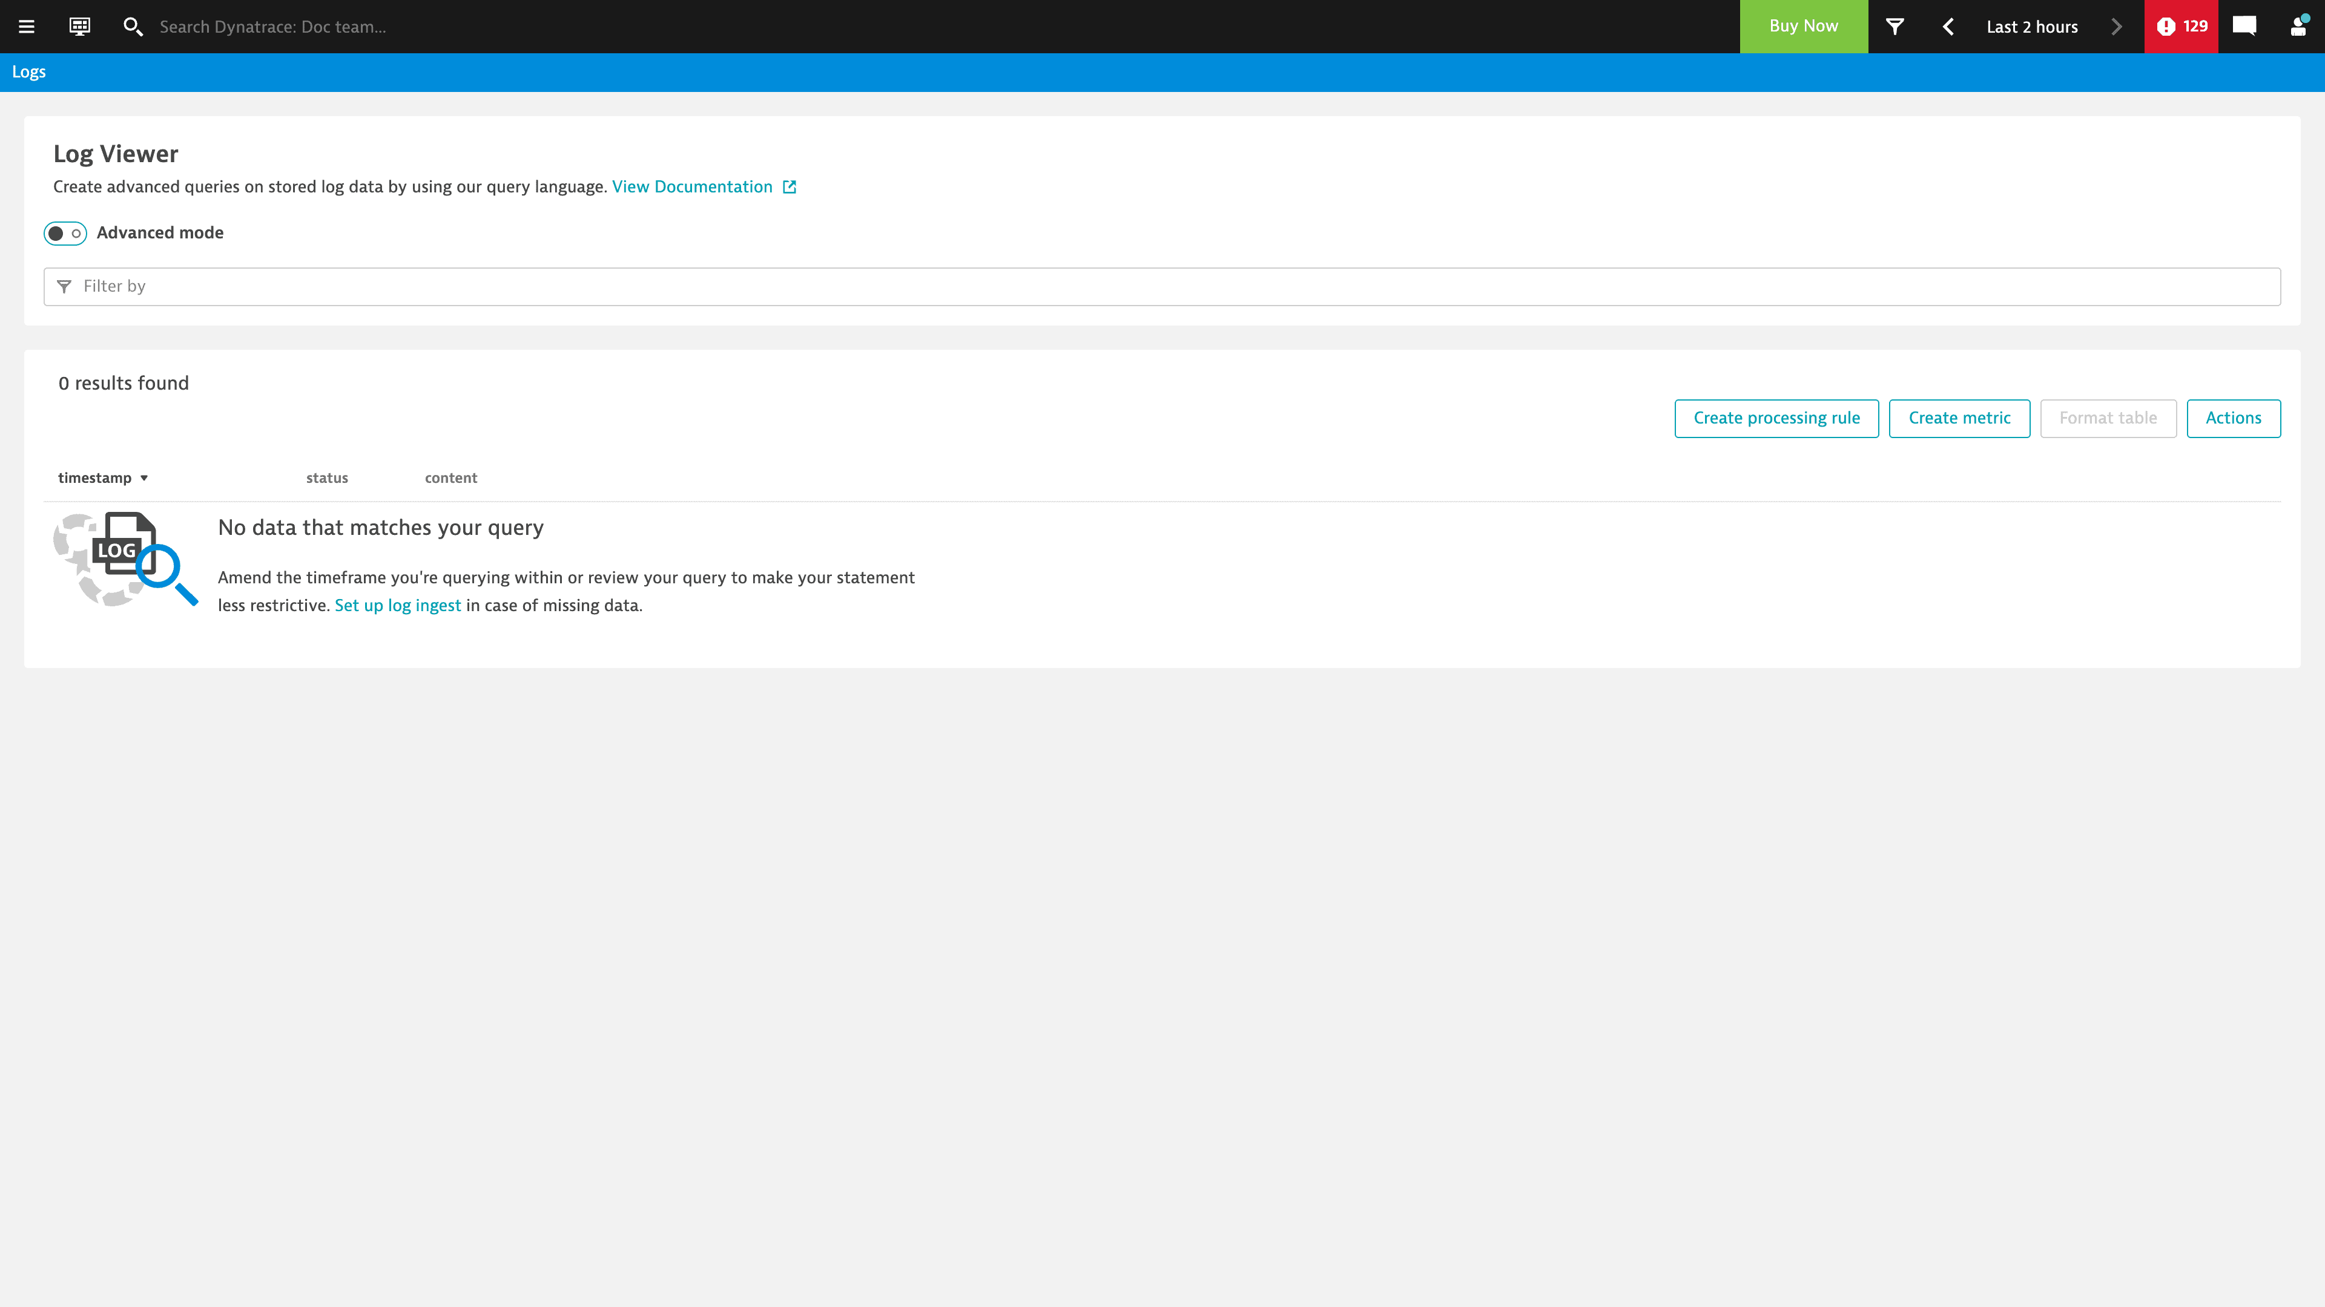Open the chat or feedback icon
This screenshot has height=1307, width=2325.
pos(2244,26)
